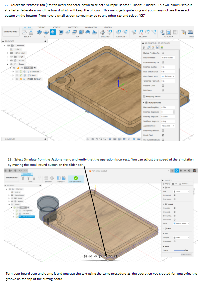Toggle the Rough Final checkbox
The height and width of the screenshot is (284, 204).
(163, 135)
